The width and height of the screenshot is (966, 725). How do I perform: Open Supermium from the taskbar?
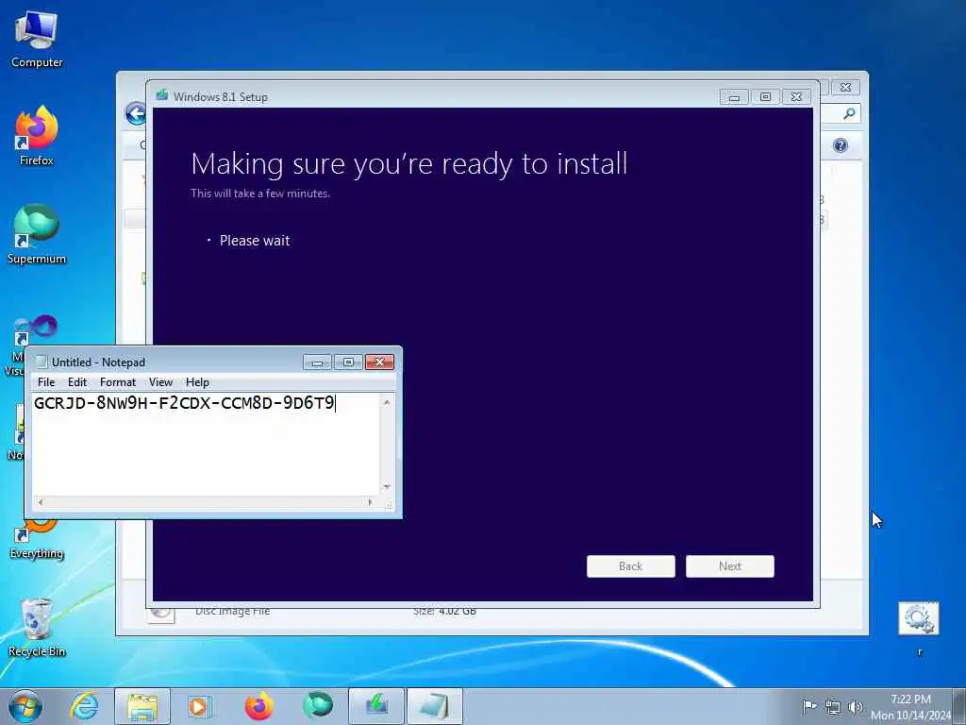coord(318,706)
